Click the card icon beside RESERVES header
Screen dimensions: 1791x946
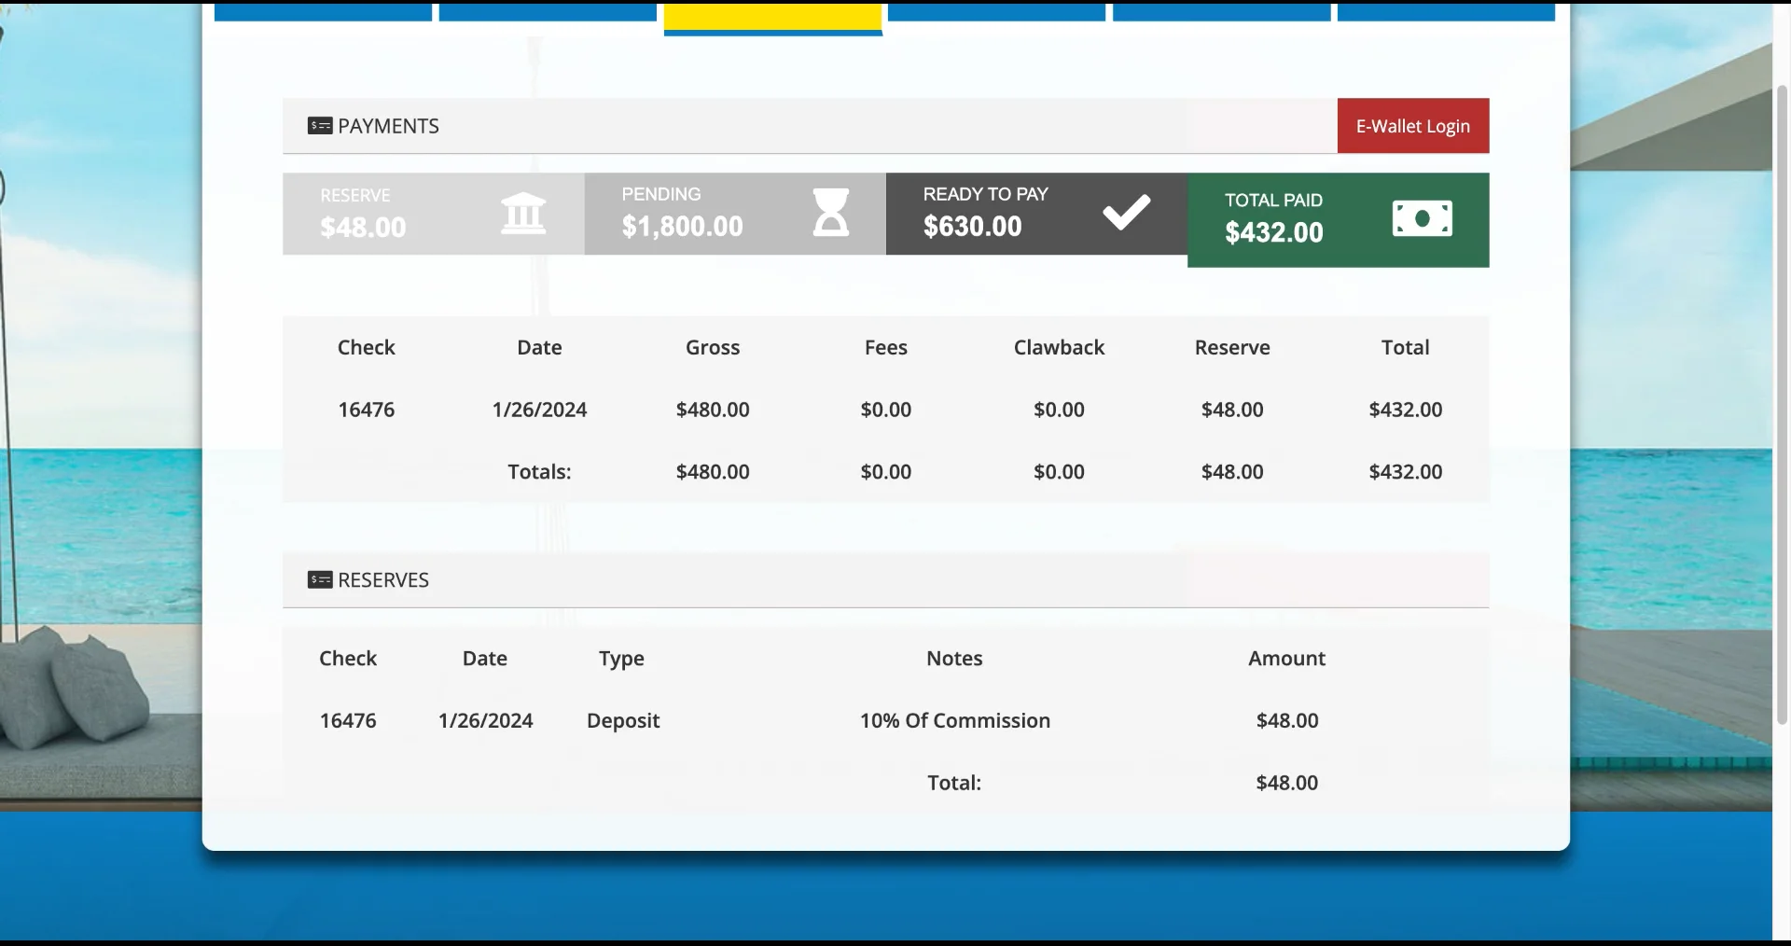(320, 579)
